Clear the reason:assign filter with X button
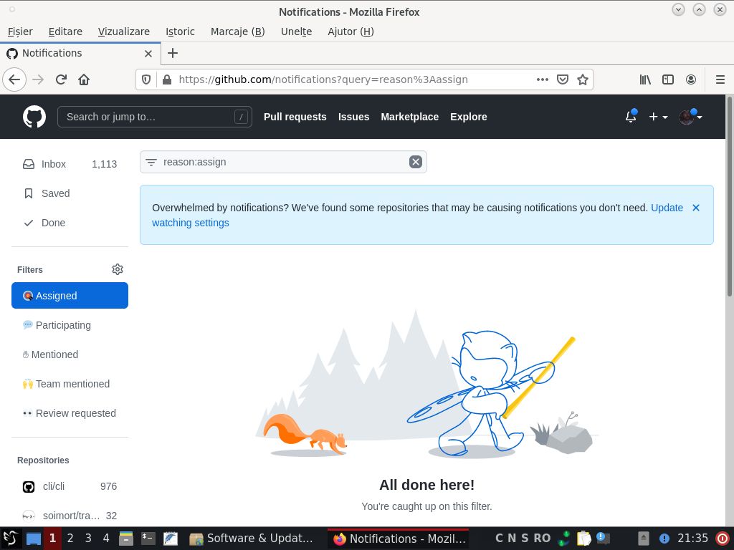This screenshot has width=734, height=550. pos(416,162)
